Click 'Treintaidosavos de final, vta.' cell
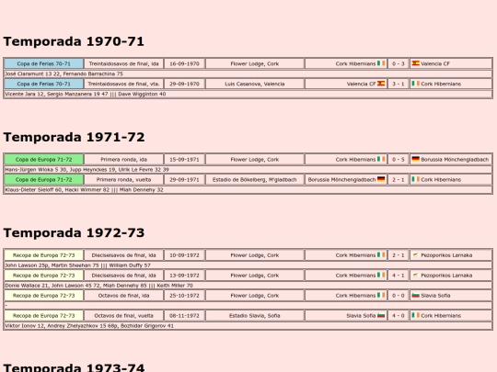This screenshot has height=372, width=497. (123, 84)
